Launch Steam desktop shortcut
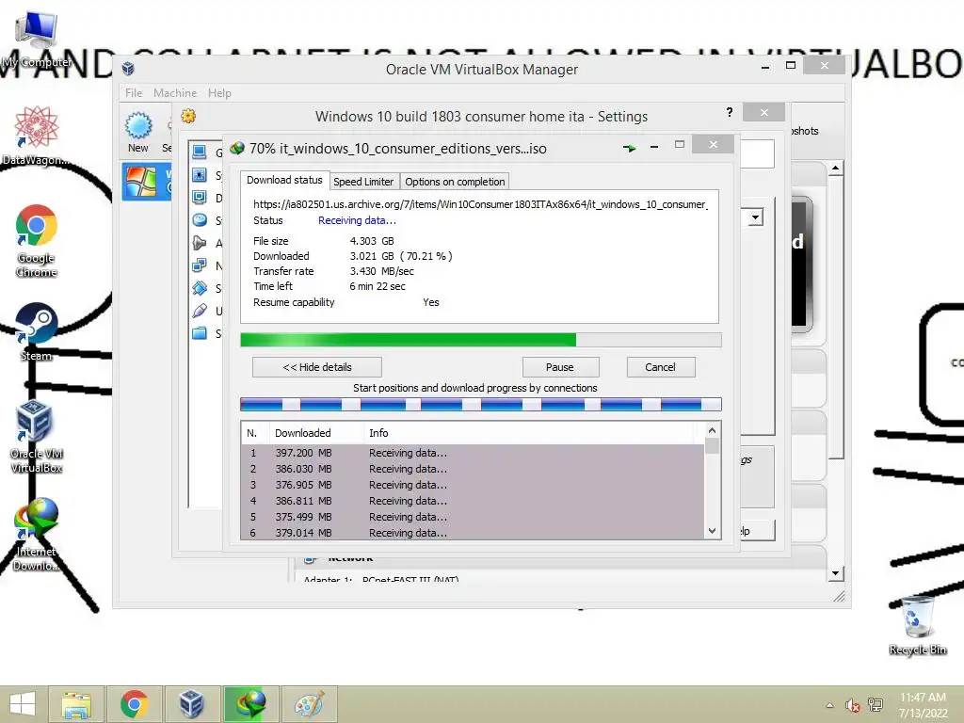The image size is (964, 723). pyautogui.click(x=36, y=331)
